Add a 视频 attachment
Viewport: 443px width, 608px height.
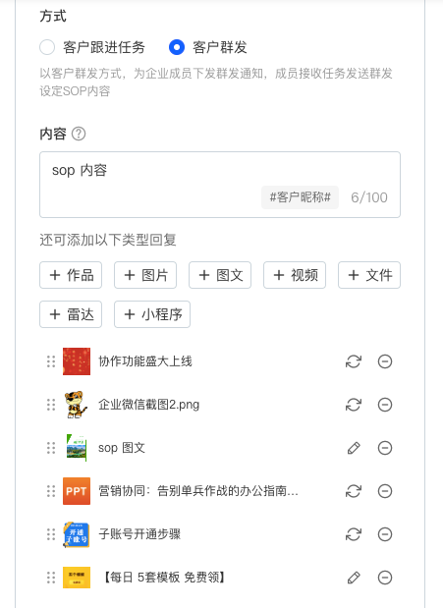(x=295, y=275)
